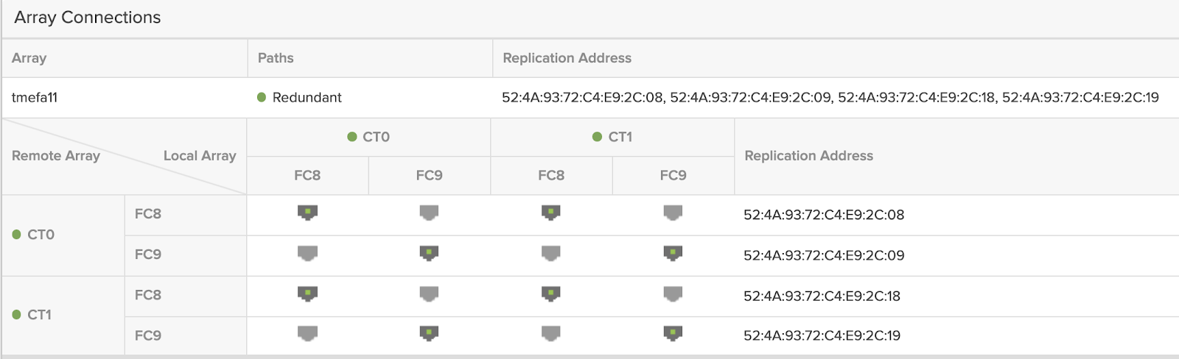The width and height of the screenshot is (1179, 359).
Task: Click port icon for remote CT1 FC9, local CT1 FC9
Action: tap(673, 334)
